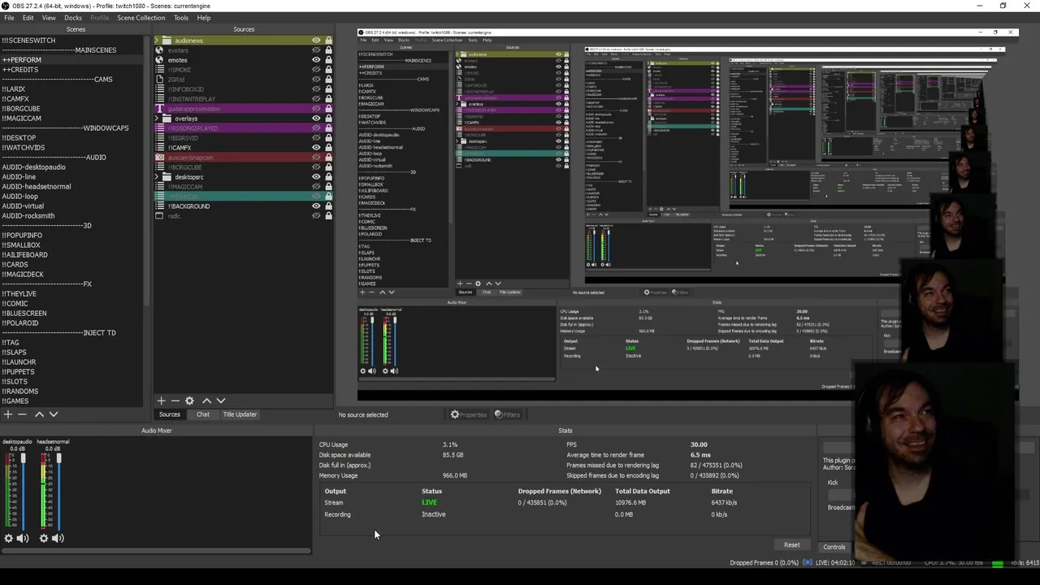Click the folder icon of overlays group

click(167, 119)
